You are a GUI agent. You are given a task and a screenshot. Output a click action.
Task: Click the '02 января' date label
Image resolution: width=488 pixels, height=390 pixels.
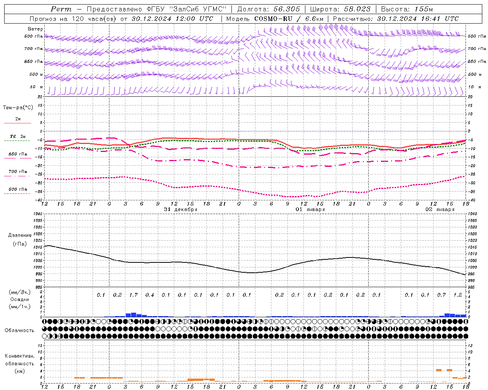440,209
